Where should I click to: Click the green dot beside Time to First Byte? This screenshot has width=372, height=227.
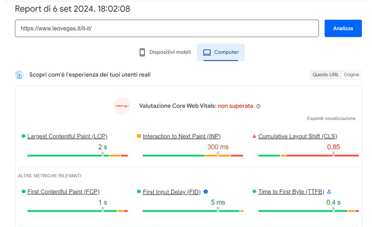pyautogui.click(x=254, y=191)
